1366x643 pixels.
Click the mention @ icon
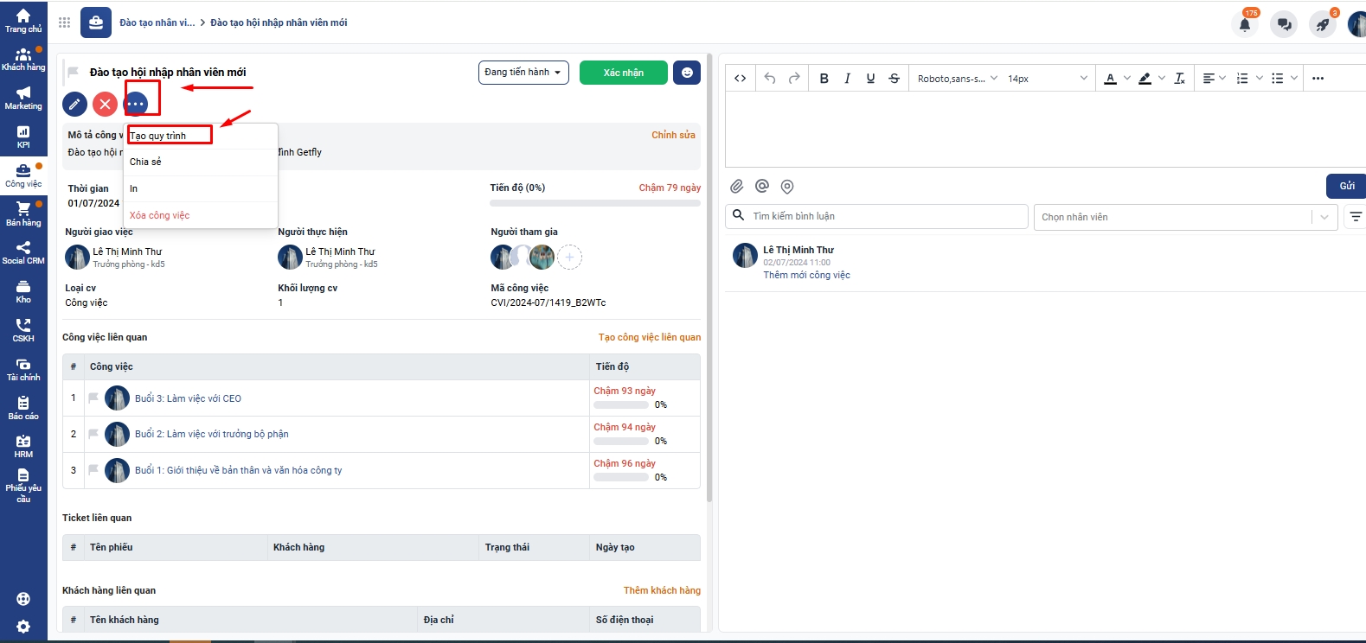pos(762,187)
